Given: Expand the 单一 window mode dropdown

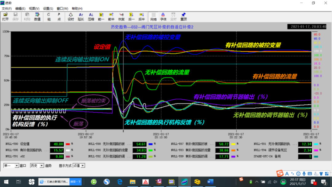Looking at the screenshot, I should click(17, 166).
